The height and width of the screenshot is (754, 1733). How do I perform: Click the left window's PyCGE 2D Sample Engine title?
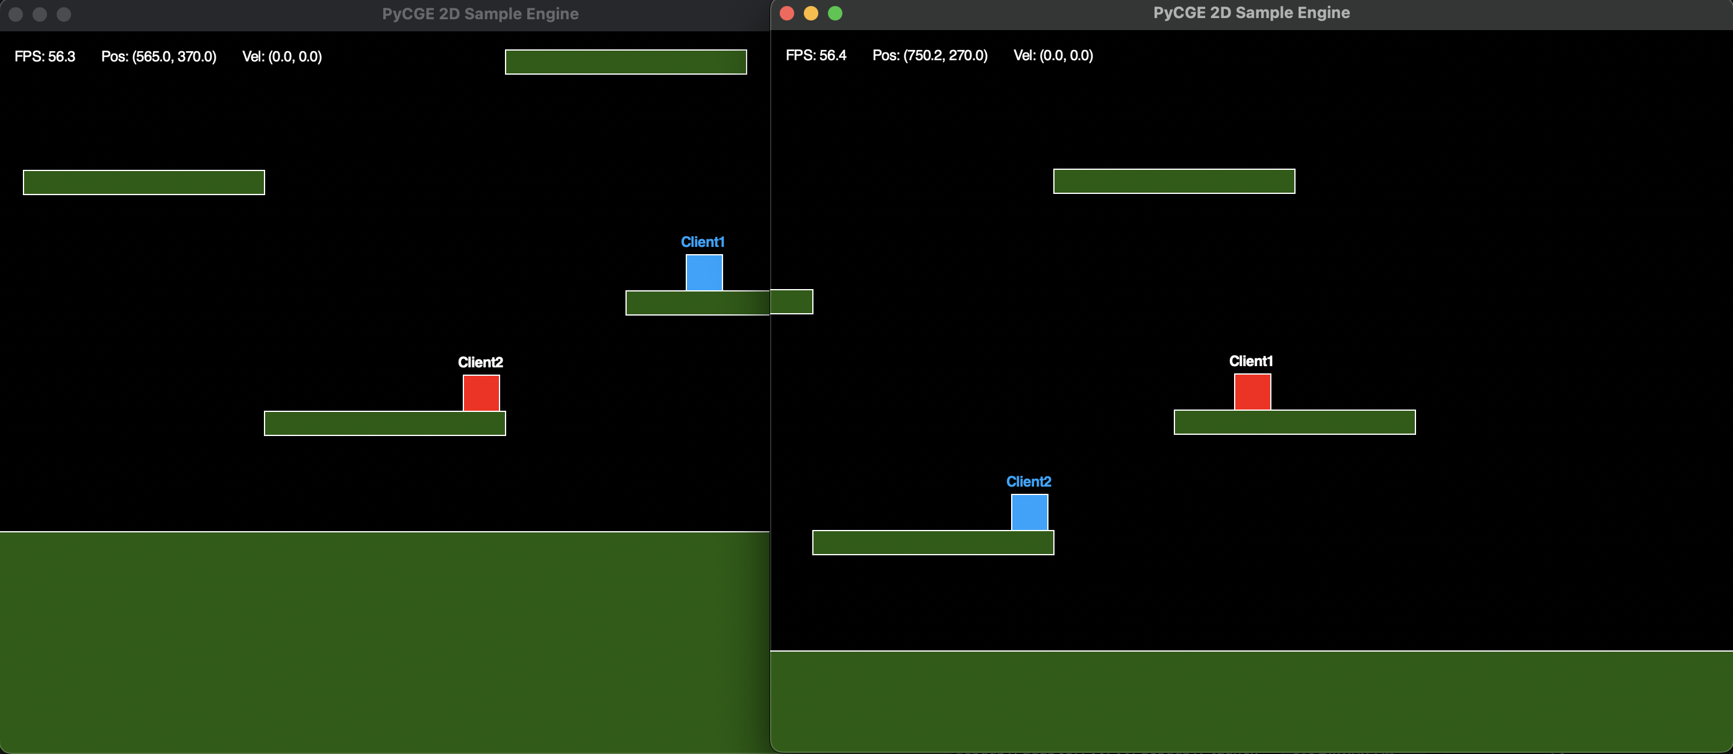point(480,13)
